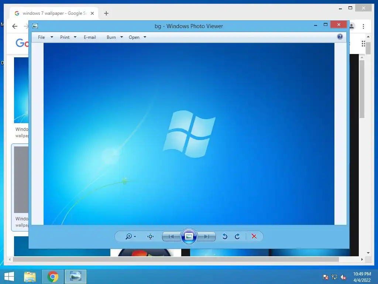Expand the Open dropdown arrow
The image size is (378, 284).
tap(145, 37)
